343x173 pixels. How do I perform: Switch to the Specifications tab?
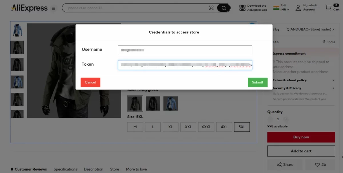click(x=65, y=169)
